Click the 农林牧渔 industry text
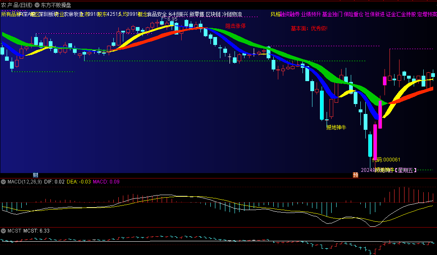The height and width of the screenshot is (255, 437). click(74, 14)
